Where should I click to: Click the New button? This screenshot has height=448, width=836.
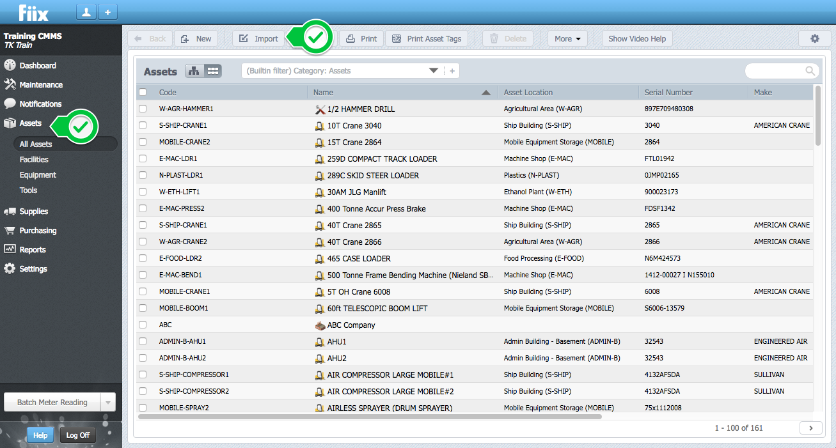196,38
